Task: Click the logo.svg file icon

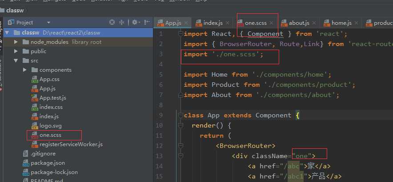Action: pyautogui.click(x=34, y=126)
